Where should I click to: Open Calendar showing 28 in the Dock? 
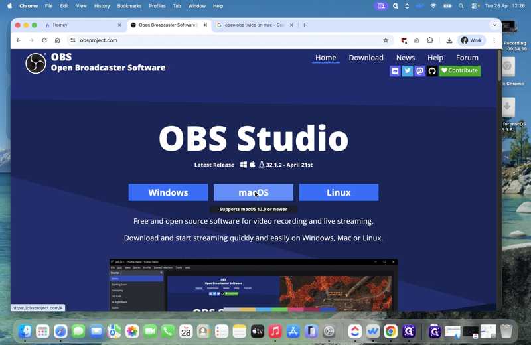point(186,332)
